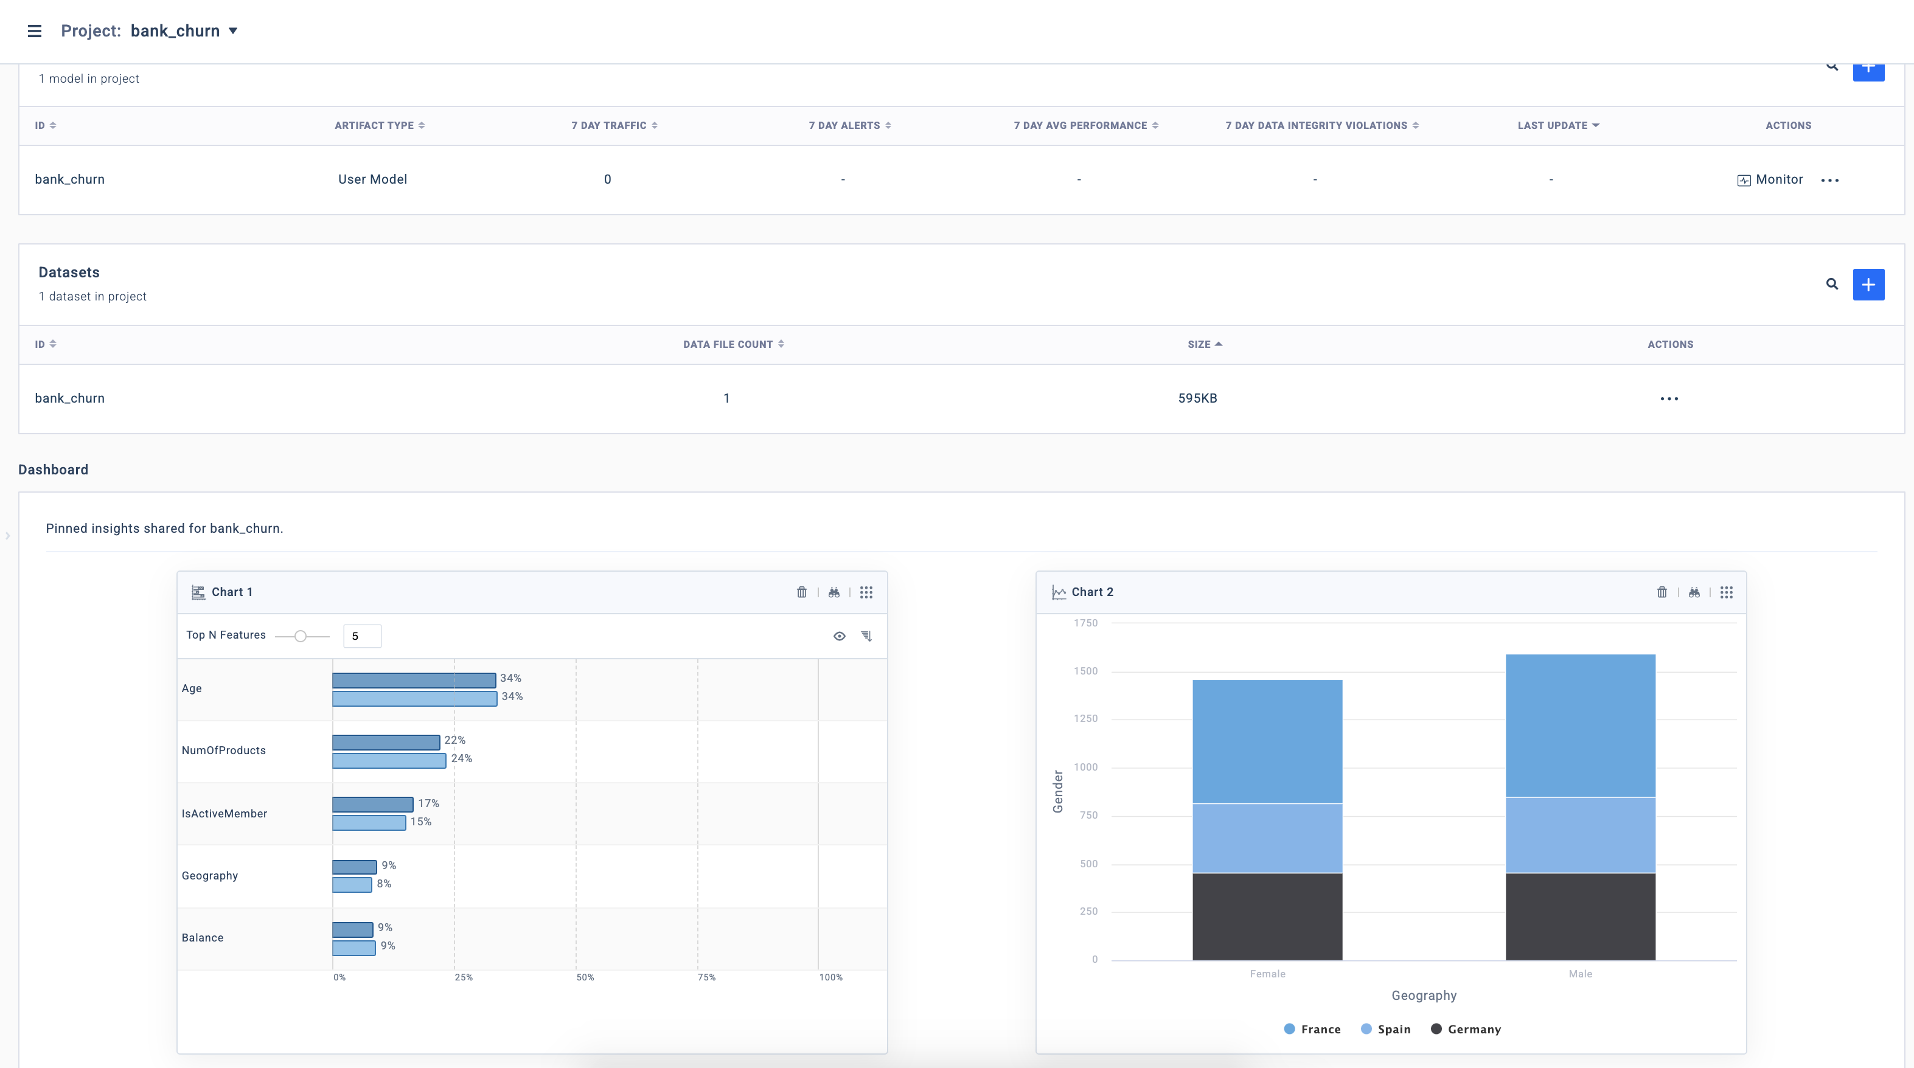The image size is (1914, 1068).
Task: Delete Chart 1 using trash icon
Action: (802, 592)
